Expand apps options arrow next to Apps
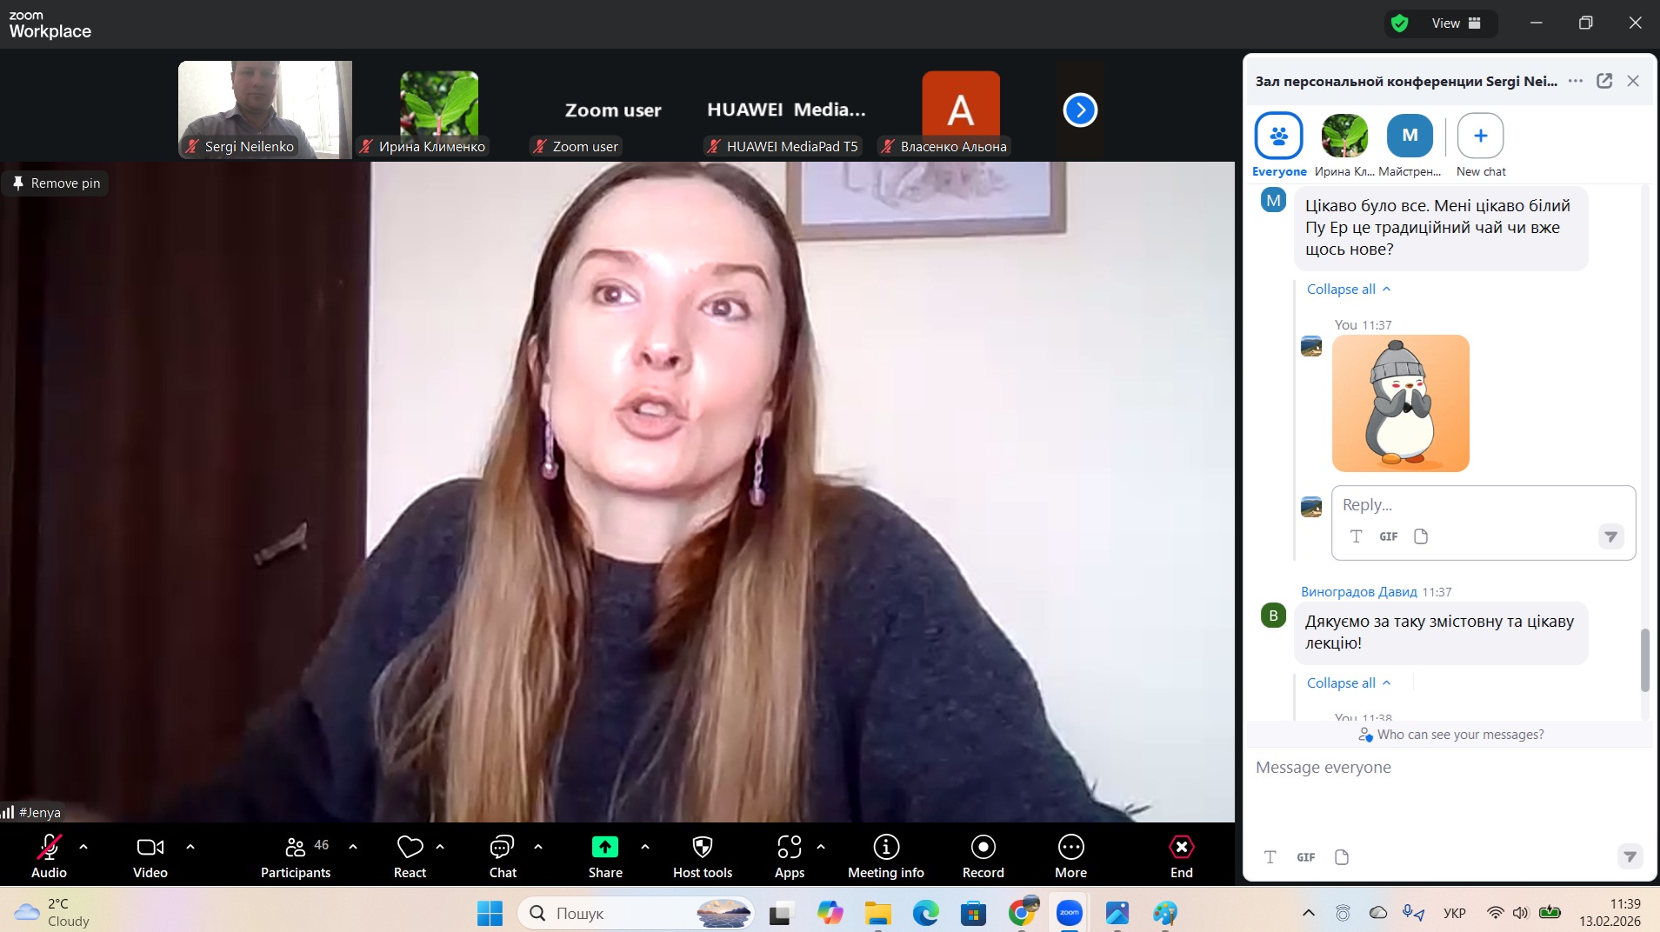This screenshot has height=932, width=1660. [821, 846]
